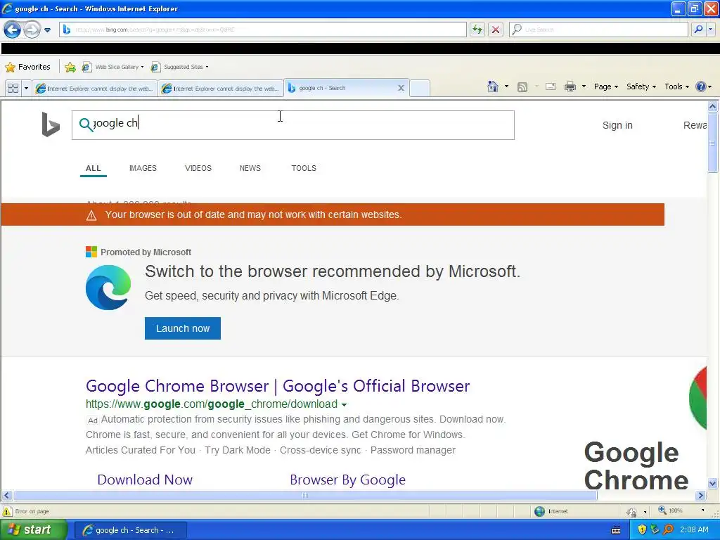Switch to NEWS results

[x=250, y=168]
